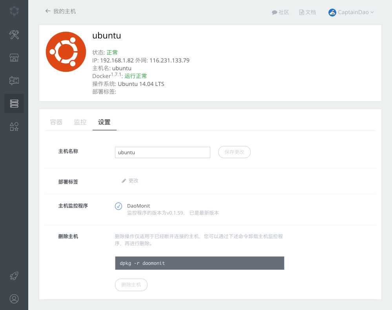Click the speech bubble icon beside 社区
Viewport: 392px width, 310px height.
275,13
